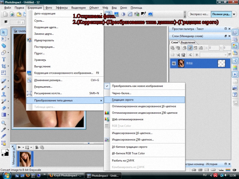
Task: Swap foreground and background colors arrow
Action: (x=7, y=150)
